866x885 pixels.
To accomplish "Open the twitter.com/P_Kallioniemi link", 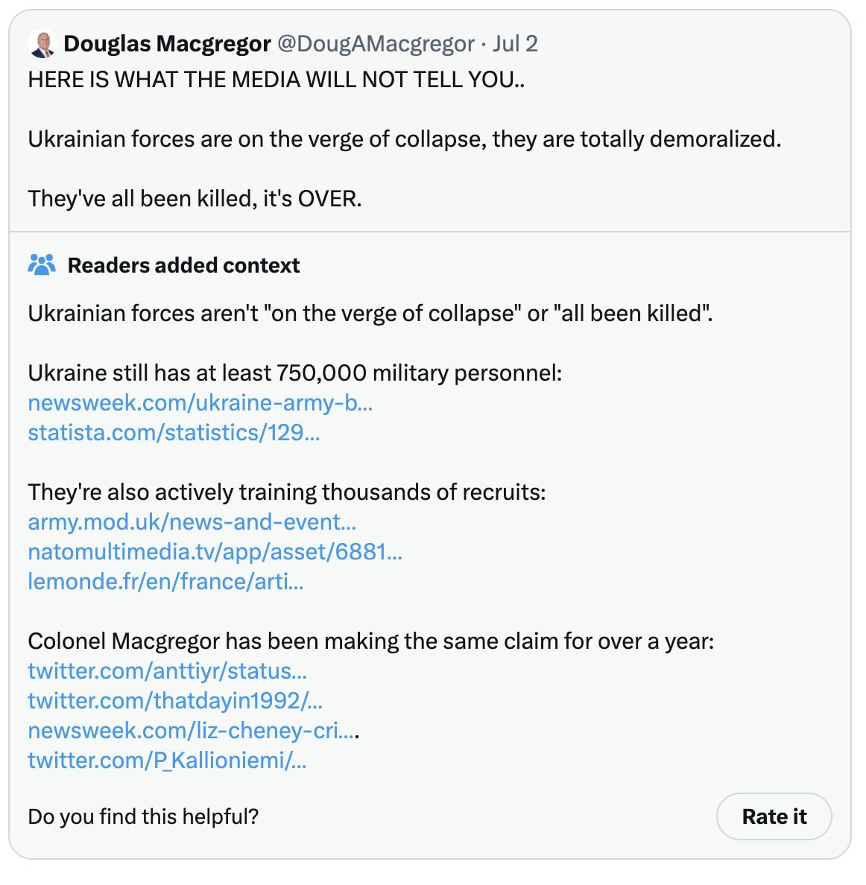I will point(167,760).
